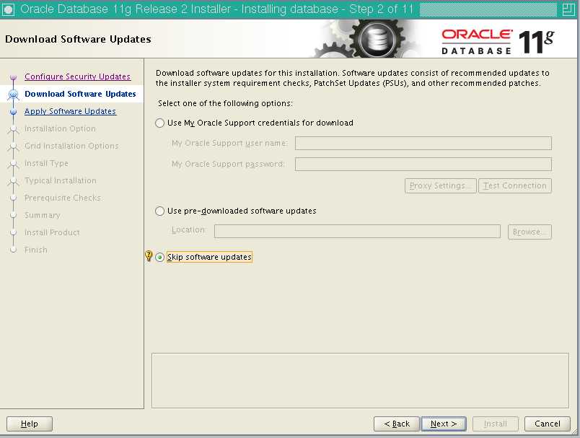Click the step bullet icon beside Configure Security Updates

click(x=13, y=77)
